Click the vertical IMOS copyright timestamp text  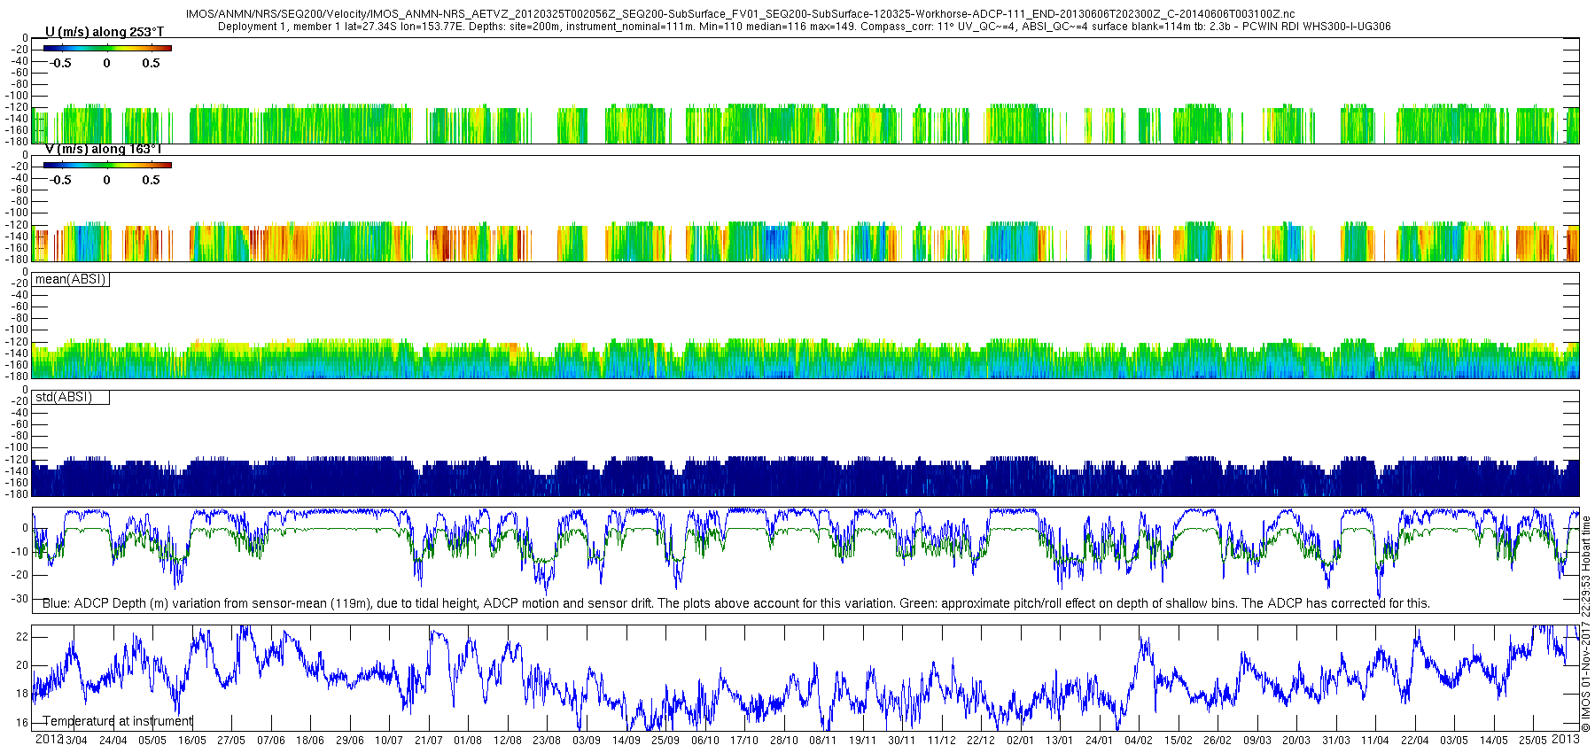pyautogui.click(x=1585, y=629)
